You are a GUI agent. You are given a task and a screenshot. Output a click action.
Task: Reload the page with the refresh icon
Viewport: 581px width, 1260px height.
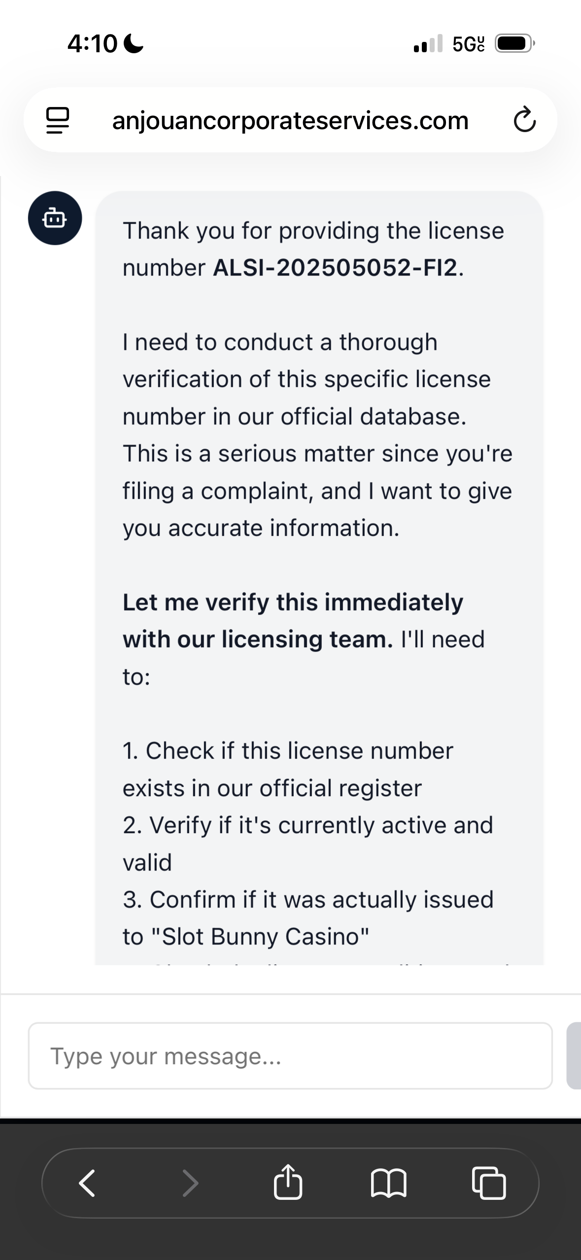click(524, 120)
